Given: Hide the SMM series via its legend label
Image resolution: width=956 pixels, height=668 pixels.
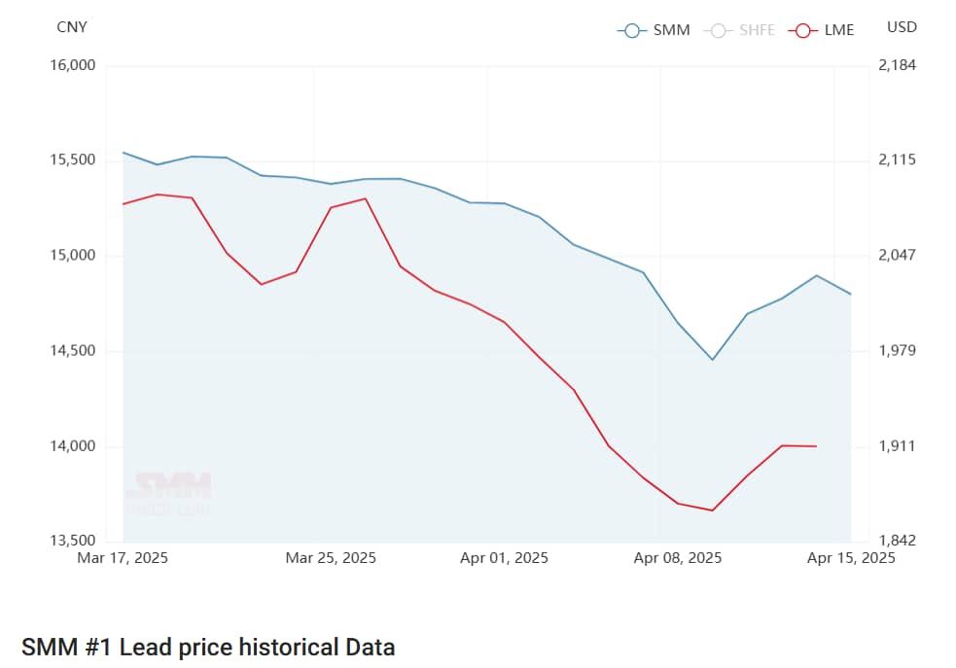Looking at the screenshot, I should 671,30.
